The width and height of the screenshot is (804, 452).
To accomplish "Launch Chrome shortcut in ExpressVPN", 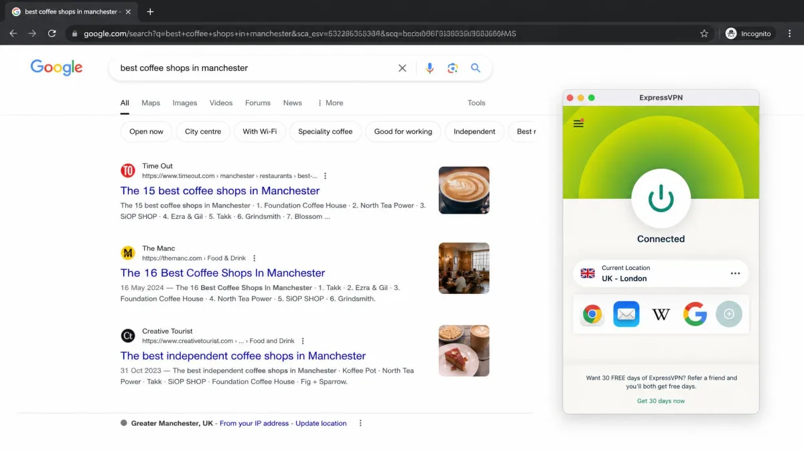I will tap(592, 314).
